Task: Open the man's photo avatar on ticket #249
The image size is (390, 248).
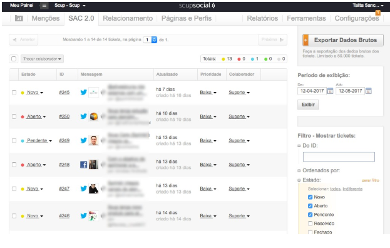Action: coord(93,140)
